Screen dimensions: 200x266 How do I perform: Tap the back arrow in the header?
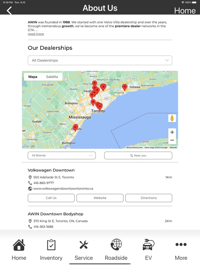click(9, 10)
